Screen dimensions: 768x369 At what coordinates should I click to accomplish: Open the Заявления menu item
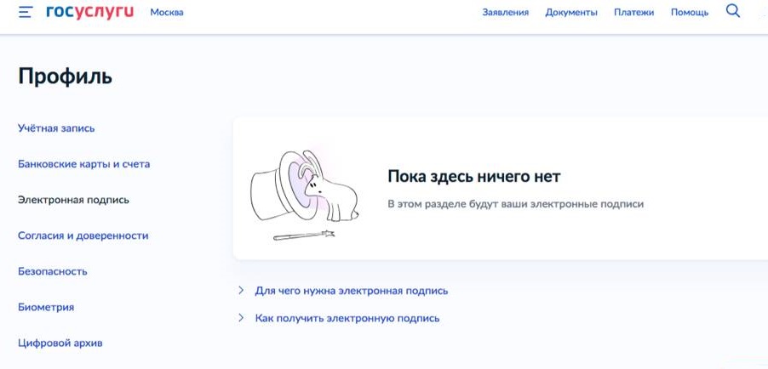[x=506, y=13]
